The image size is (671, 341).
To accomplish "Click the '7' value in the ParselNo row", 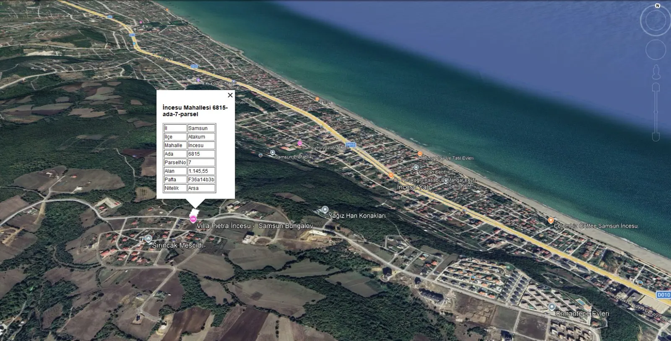I will point(201,162).
